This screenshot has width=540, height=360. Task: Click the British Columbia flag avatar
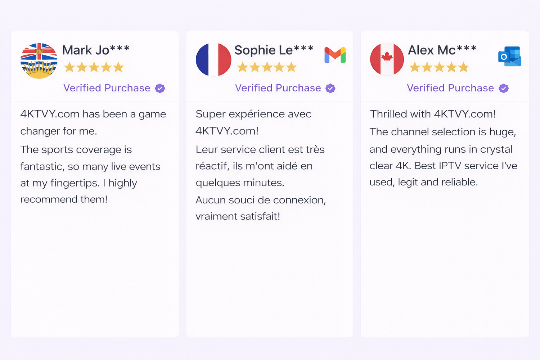point(39,60)
